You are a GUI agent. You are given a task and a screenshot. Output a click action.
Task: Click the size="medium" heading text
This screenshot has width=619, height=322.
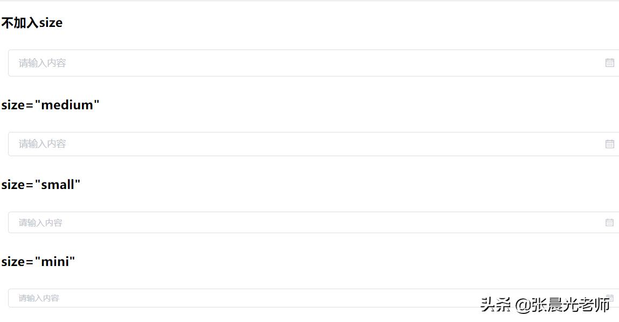click(x=50, y=105)
